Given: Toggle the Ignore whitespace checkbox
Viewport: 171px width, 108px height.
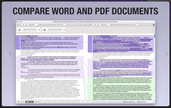Looking at the screenshot, I should tap(124, 102).
